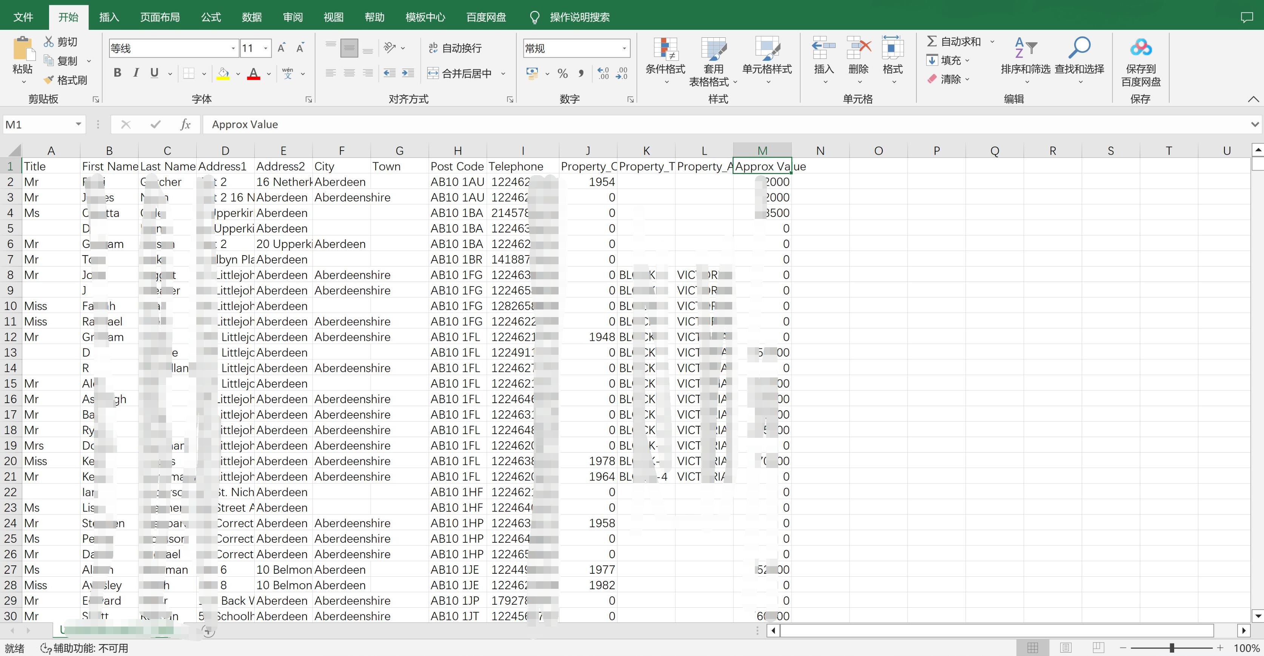1264x656 pixels.
Task: Switch to the 页面布局 Page Layout tab
Action: point(160,17)
